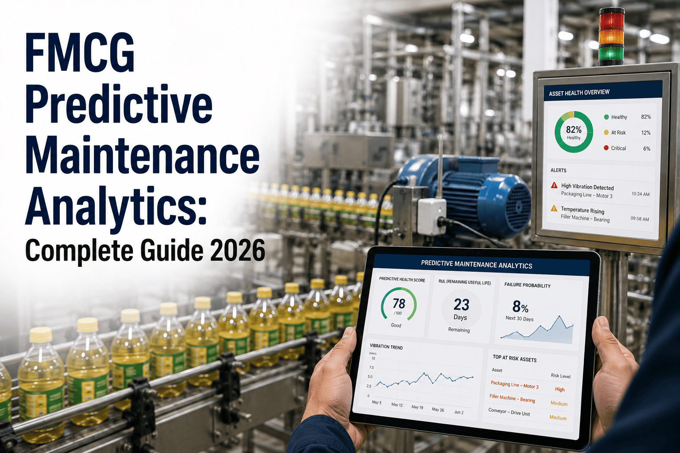680x453 pixels.
Task: Open the High Vibration Detected alert
Action: coord(600,190)
